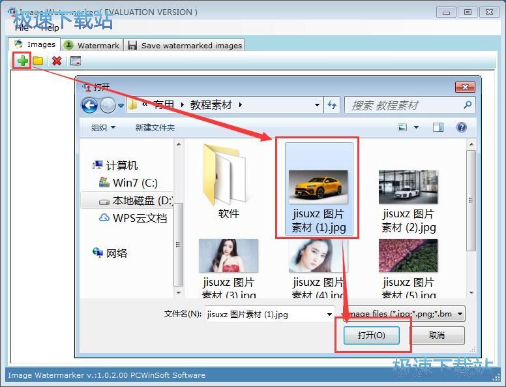Viewport: 506px width, 387px height.
Task: Close the 打开 dialog with red X
Action: tap(465, 87)
